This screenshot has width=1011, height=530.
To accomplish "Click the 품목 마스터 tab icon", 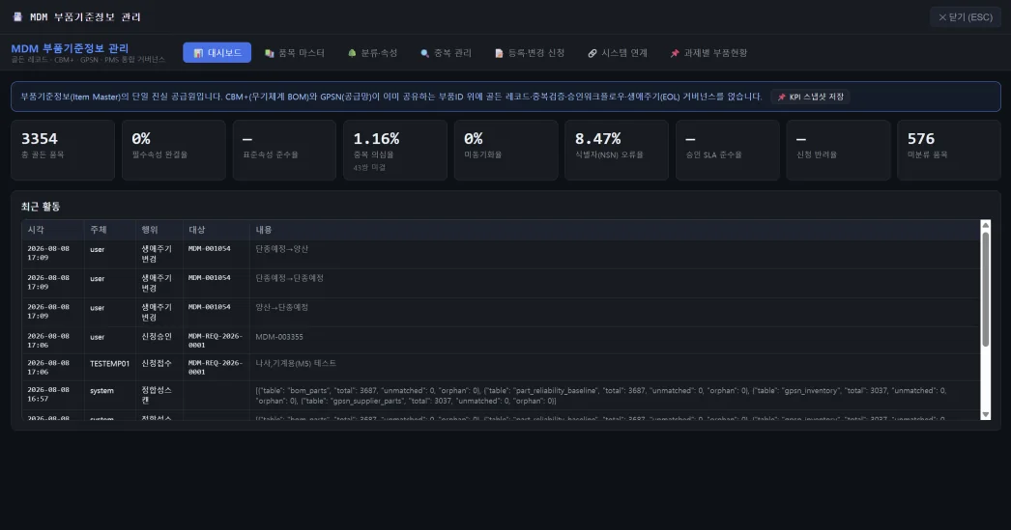I will tap(270, 53).
